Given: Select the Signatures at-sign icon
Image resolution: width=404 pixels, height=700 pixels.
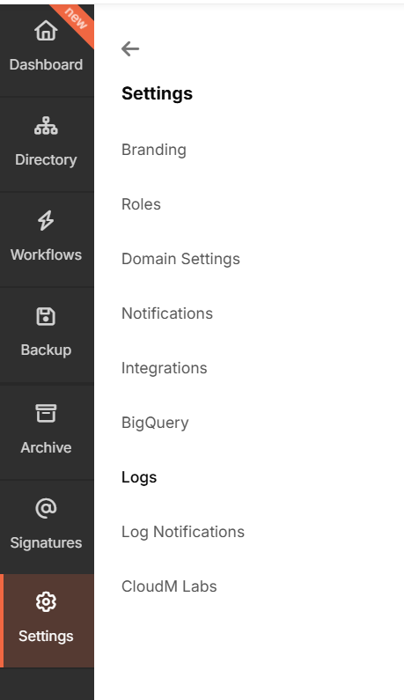Looking at the screenshot, I should [46, 508].
